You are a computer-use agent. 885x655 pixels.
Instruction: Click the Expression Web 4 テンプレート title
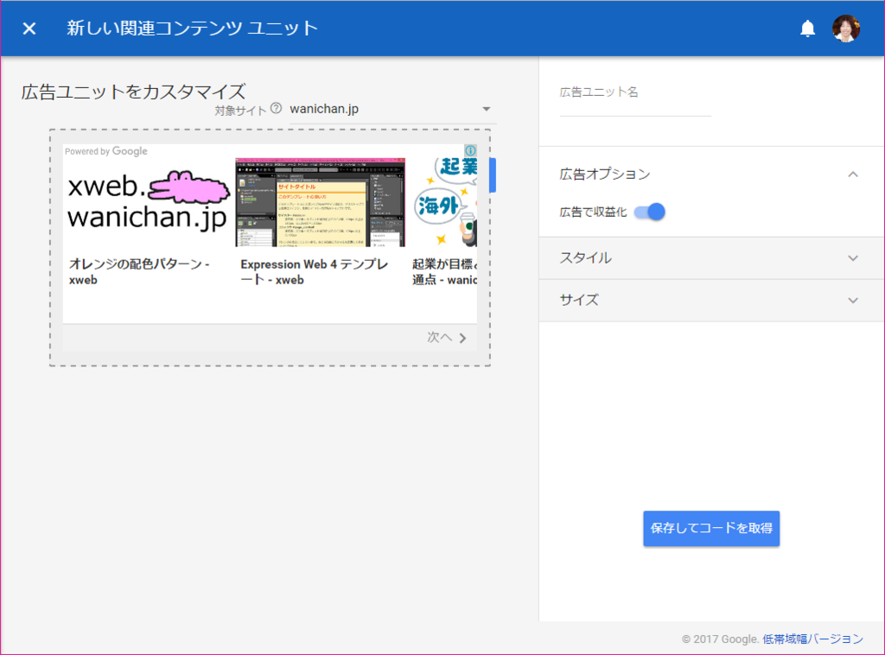(315, 272)
